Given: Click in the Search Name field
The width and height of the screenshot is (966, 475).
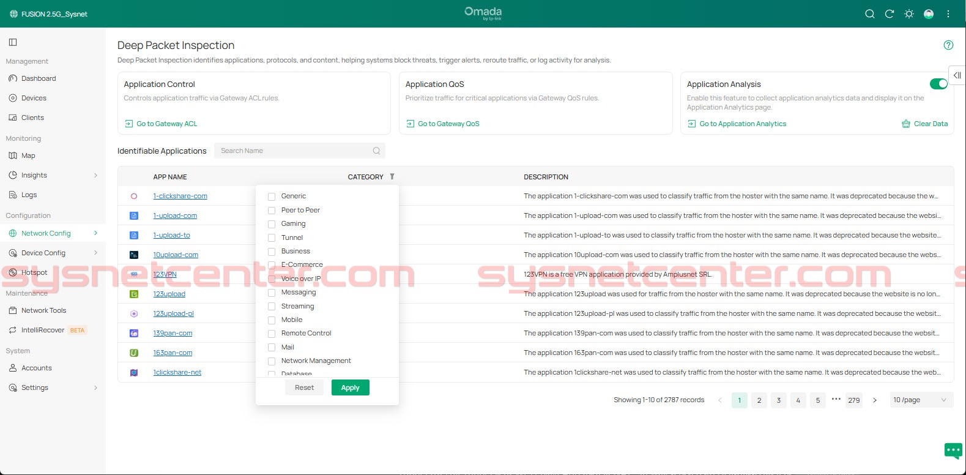Looking at the screenshot, I should coord(299,151).
